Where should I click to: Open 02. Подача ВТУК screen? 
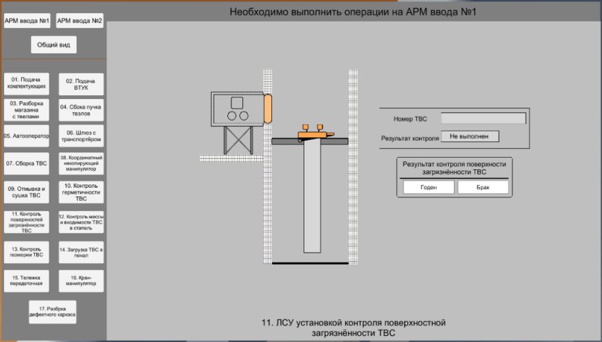(81, 84)
